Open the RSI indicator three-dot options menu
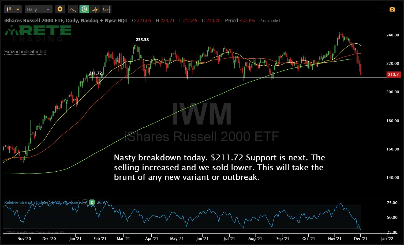 coord(85,202)
